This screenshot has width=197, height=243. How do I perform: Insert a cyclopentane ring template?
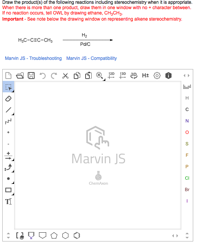(54, 236)
